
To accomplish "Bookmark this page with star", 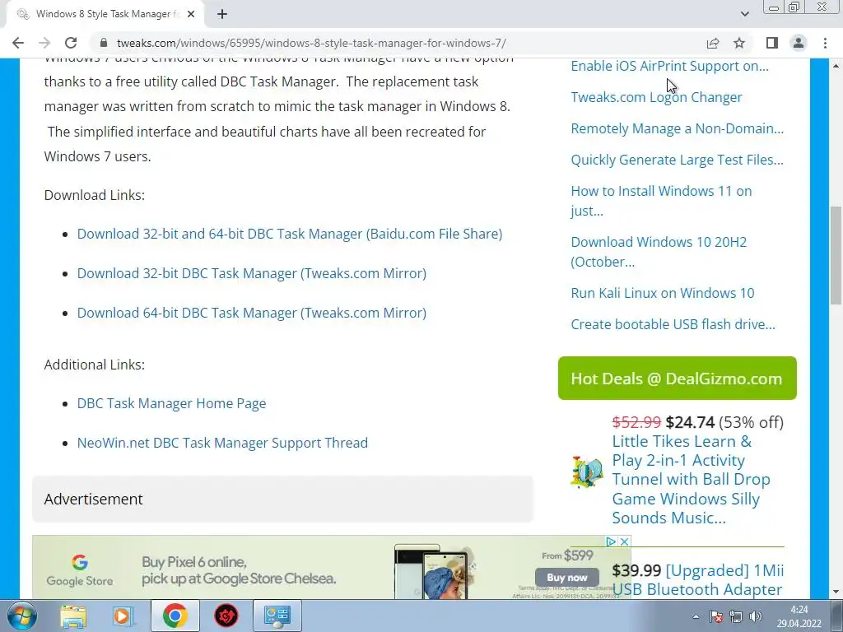I will pyautogui.click(x=739, y=43).
